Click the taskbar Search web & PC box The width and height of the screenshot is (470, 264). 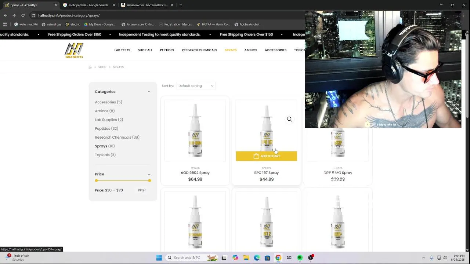[x=191, y=258]
